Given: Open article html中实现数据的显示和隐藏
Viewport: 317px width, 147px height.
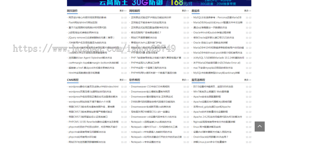Looking at the screenshot, I should pos(84,73).
